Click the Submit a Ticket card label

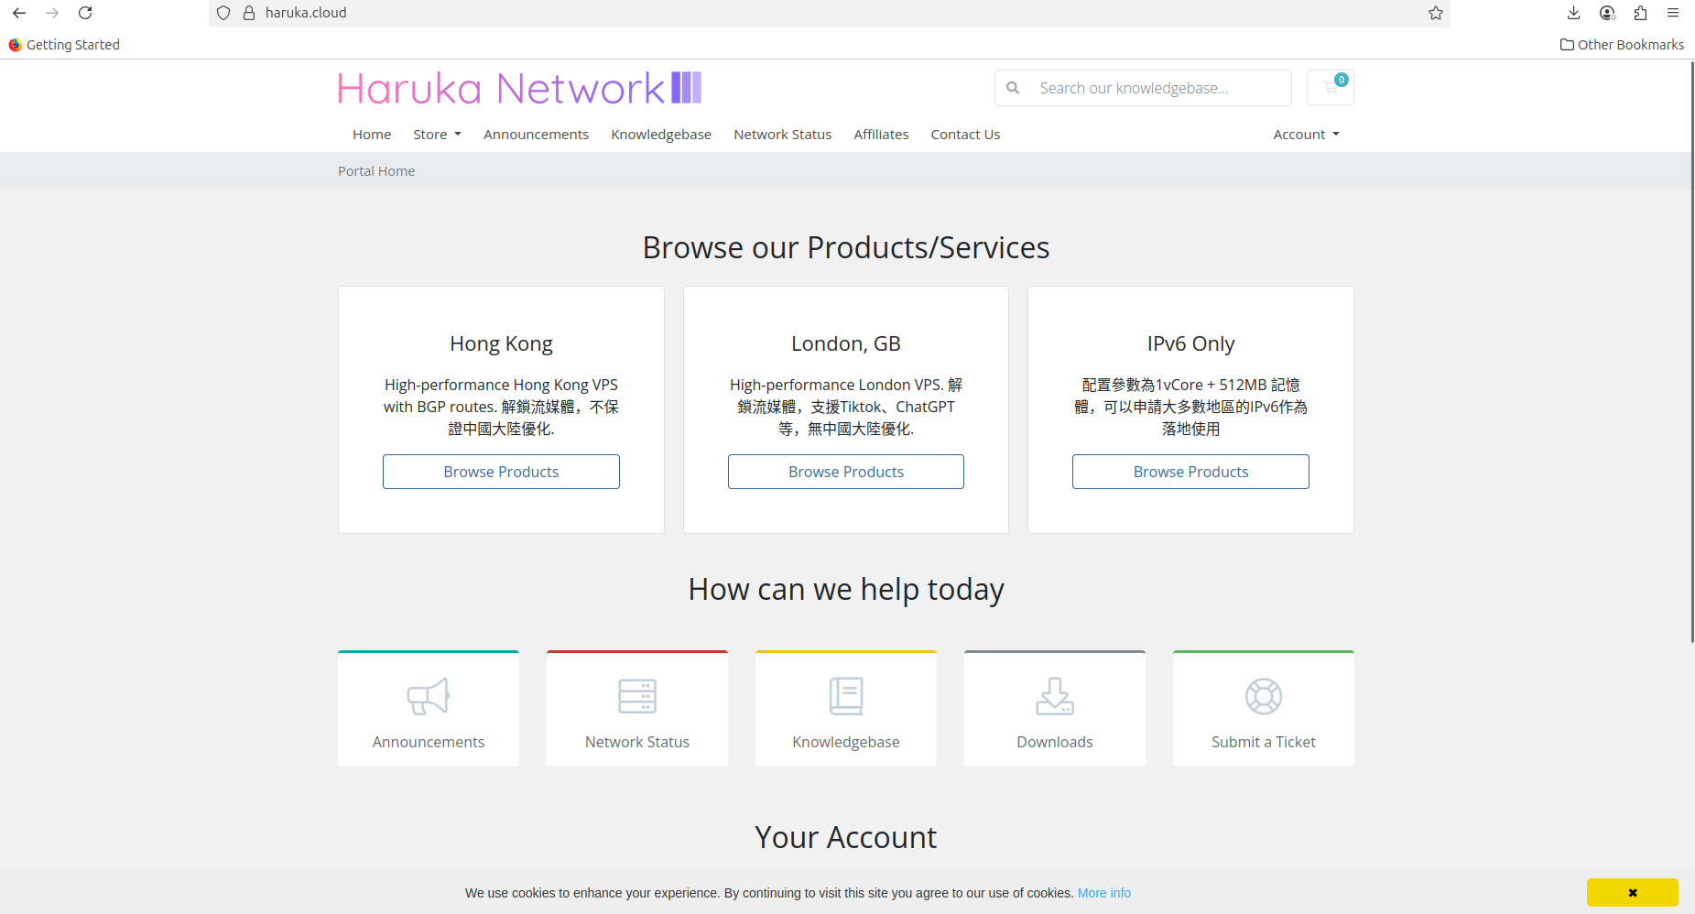point(1264,742)
